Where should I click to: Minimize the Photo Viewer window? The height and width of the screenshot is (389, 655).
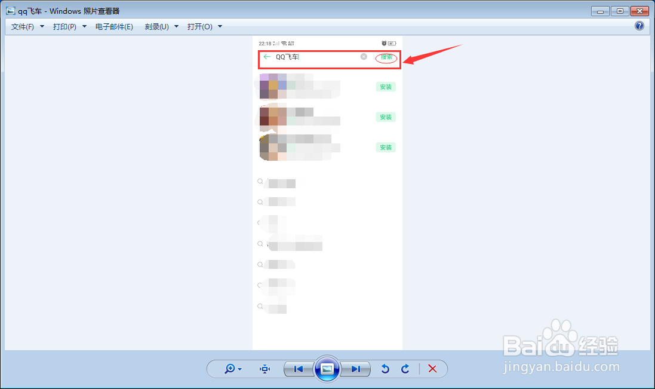click(x=600, y=11)
